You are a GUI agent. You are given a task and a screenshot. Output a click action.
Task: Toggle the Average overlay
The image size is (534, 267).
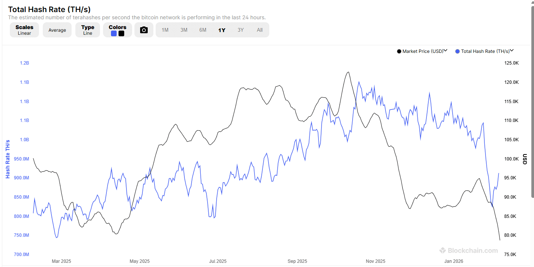coord(57,30)
